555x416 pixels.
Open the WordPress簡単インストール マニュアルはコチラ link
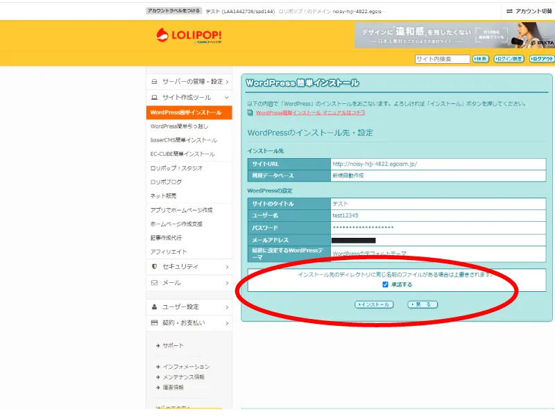coord(310,113)
